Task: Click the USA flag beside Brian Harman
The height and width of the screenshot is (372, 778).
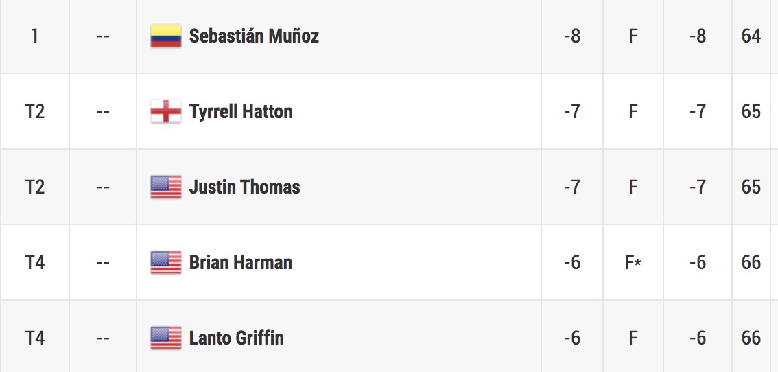Action: (x=165, y=262)
